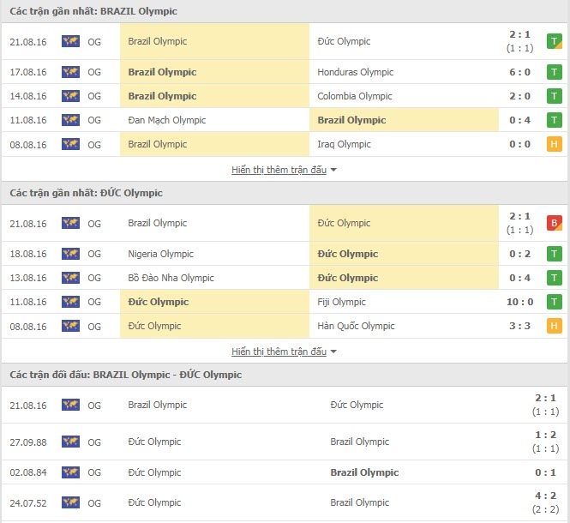Click green T badge for Đan Mạch match
The image size is (570, 523).
(554, 120)
